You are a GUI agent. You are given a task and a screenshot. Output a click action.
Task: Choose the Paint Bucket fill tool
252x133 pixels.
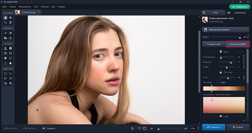point(5,38)
